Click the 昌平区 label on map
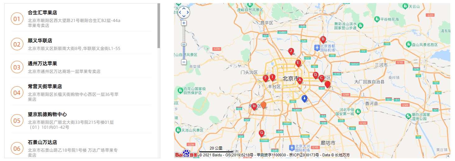This screenshot has height=161, width=455. 266,23
